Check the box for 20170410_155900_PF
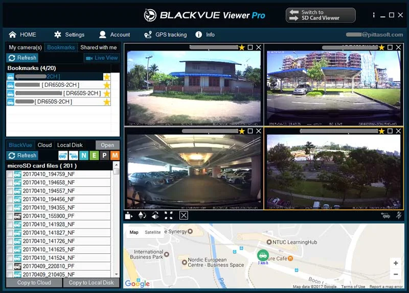 click(10, 216)
